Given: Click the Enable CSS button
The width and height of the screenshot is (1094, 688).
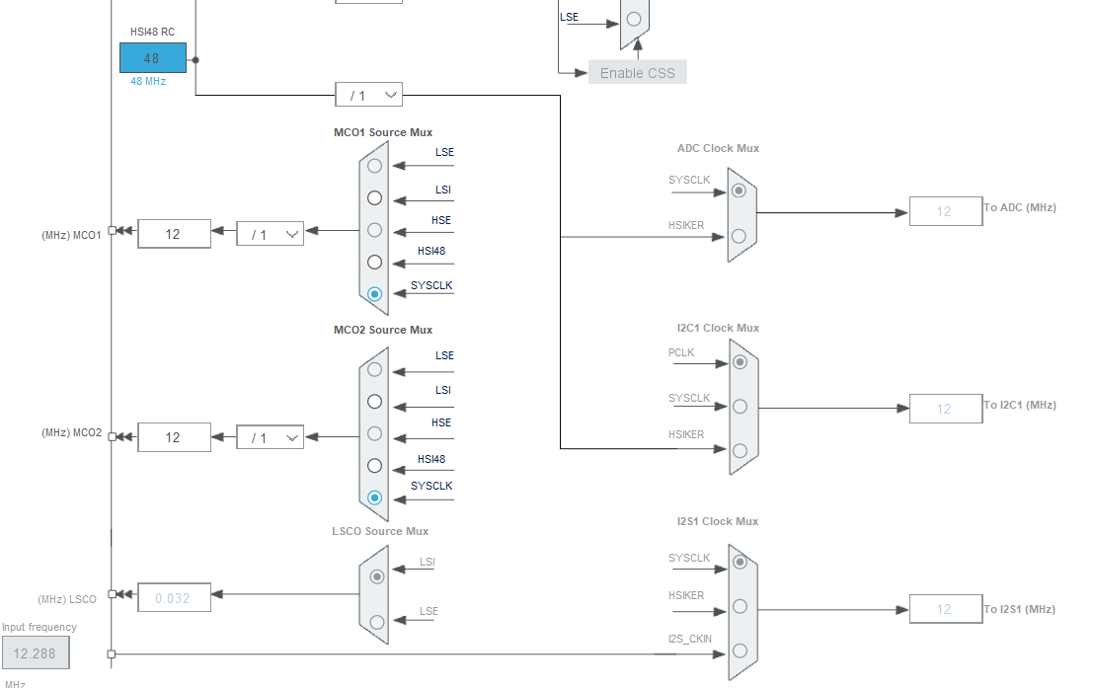Looking at the screenshot, I should (638, 73).
